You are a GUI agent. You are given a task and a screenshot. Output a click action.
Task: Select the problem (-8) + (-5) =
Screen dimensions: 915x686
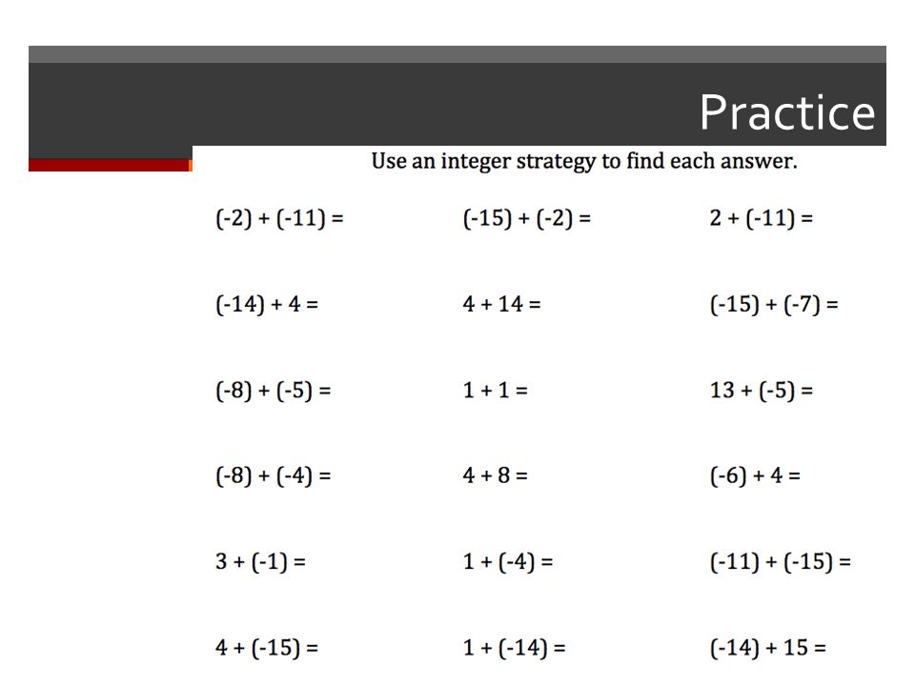click(274, 390)
